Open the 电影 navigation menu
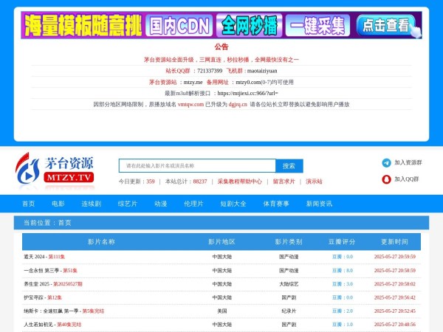This screenshot has width=443, height=332. pos(58,204)
